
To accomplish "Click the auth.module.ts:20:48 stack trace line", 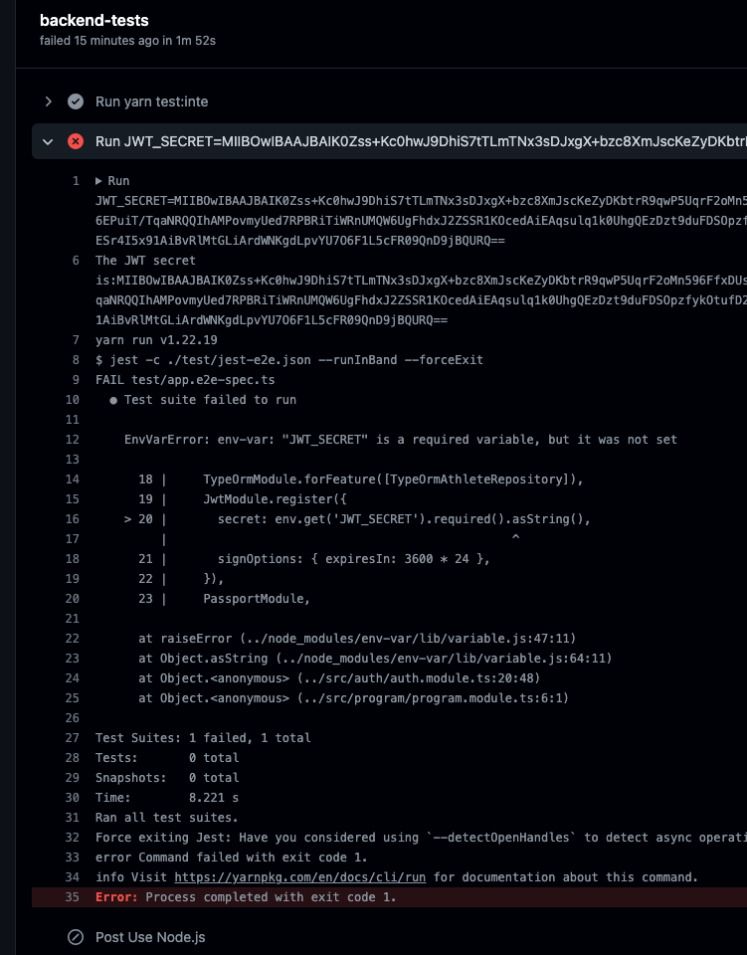I will (x=339, y=678).
